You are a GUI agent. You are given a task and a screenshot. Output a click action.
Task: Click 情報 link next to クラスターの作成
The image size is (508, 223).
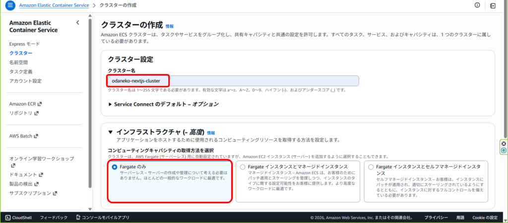170,26
